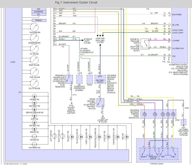Viewport: 192px width, 168px height.
Task: Click the Check Gauges indicator LED symbol
Action: (90, 137)
